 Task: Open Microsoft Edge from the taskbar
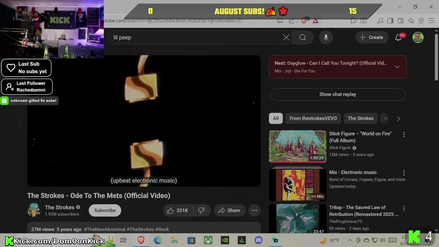click(x=157, y=240)
